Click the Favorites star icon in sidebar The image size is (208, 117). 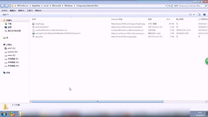pos(4,20)
